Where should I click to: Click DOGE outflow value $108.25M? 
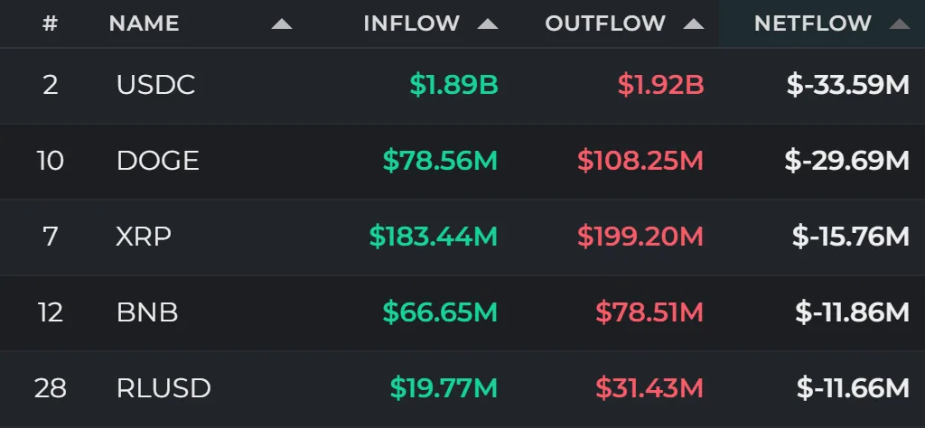point(640,161)
